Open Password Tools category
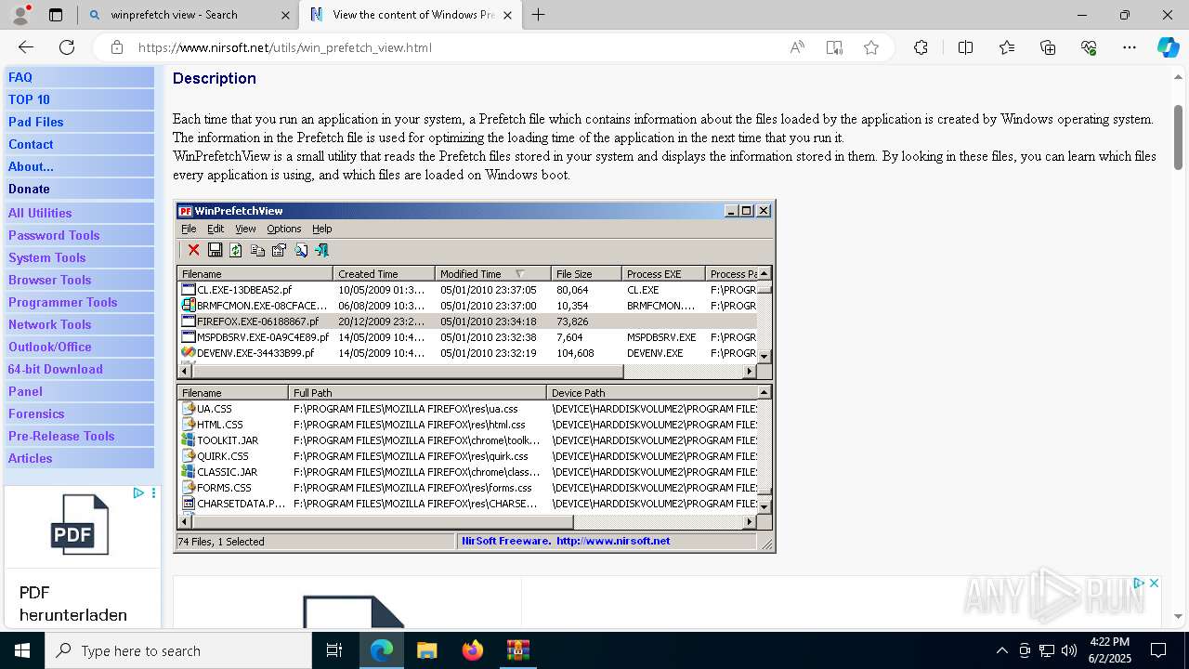 click(54, 235)
